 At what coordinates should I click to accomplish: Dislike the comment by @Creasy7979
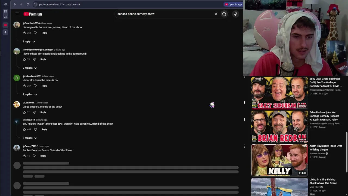tap(34, 156)
